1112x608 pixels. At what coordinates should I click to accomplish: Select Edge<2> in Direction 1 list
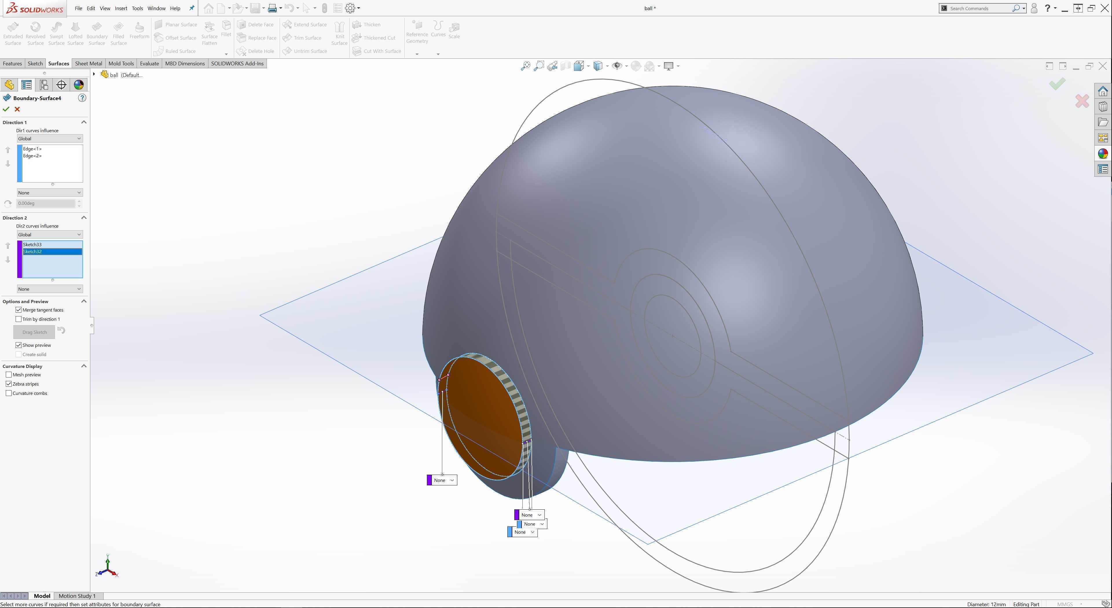coord(32,156)
